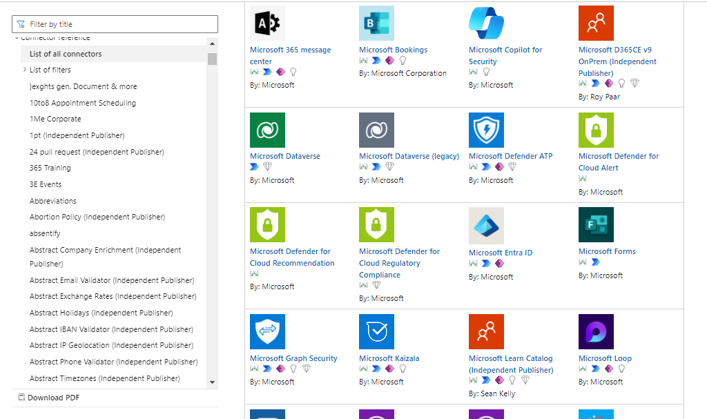Select Abbreviations in the sidebar list
Screen dimensions: 707x419
coord(52,201)
